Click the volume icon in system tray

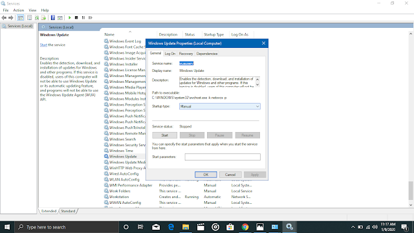(x=375, y=227)
